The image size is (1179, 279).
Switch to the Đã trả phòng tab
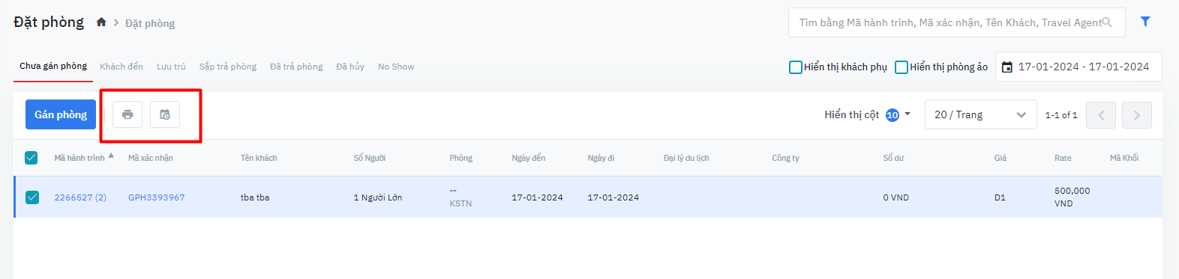pyautogui.click(x=296, y=67)
